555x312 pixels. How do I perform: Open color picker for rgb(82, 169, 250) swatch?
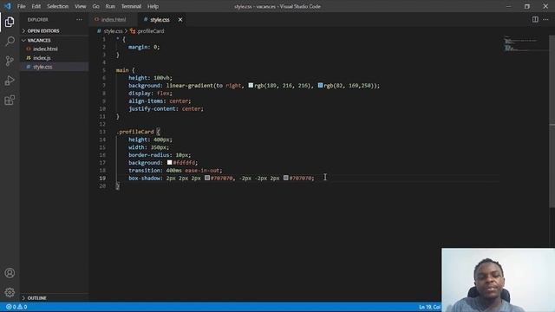320,85
